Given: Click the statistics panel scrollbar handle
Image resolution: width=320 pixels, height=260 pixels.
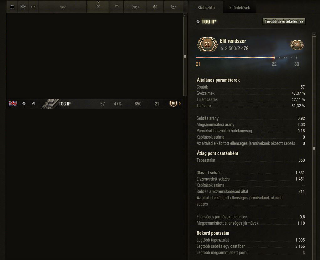Looking at the screenshot, I should 314,148.
